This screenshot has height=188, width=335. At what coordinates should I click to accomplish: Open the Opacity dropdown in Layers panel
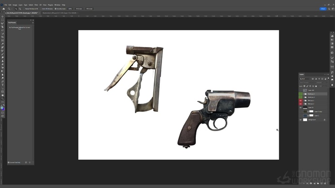(x=325, y=83)
